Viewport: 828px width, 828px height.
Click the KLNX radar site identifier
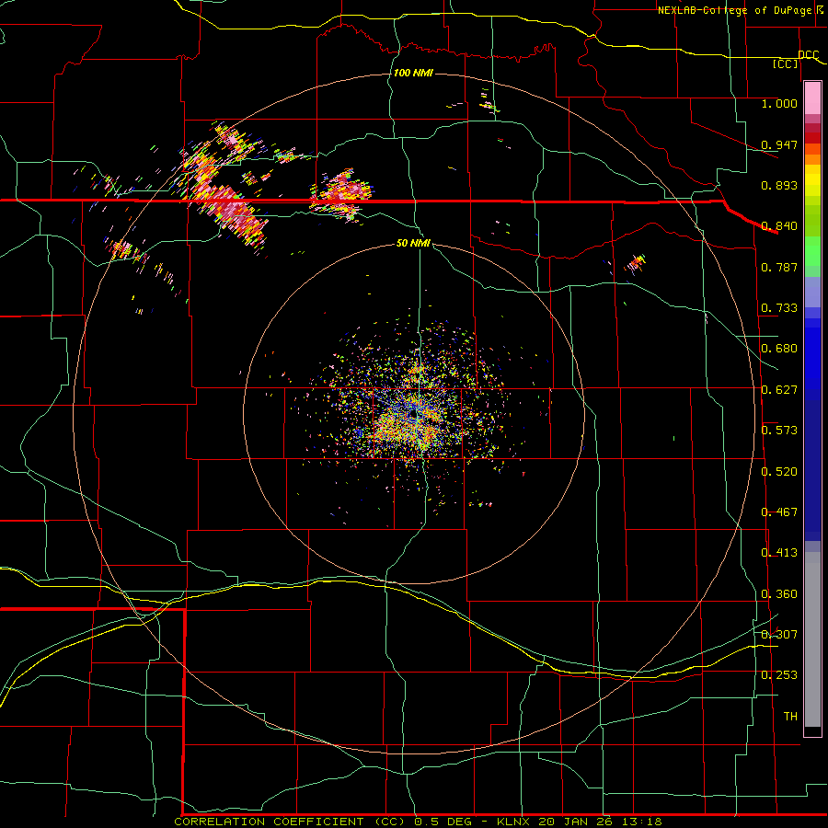tap(515, 822)
